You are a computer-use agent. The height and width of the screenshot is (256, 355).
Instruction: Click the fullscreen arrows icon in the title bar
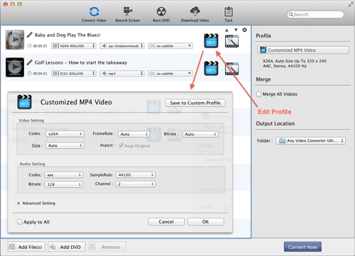click(351, 4)
